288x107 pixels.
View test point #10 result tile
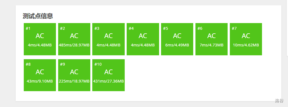click(108, 75)
